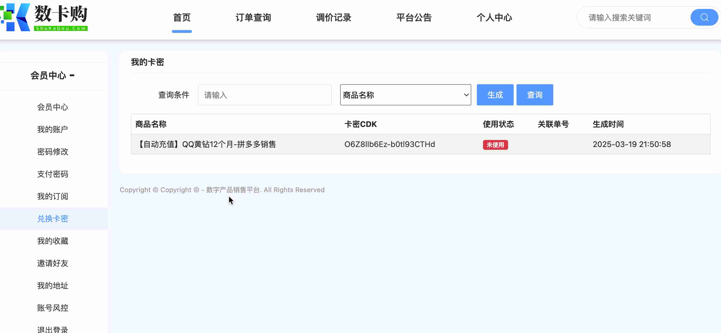Open 个人中心 in the top nav
The width and height of the screenshot is (721, 333).
tap(494, 18)
